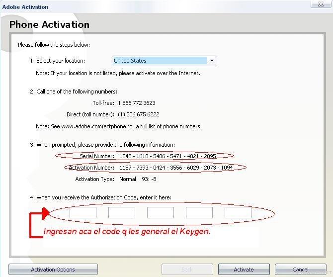Select the United States location field
This screenshot has width=333, height=277.
point(164,61)
